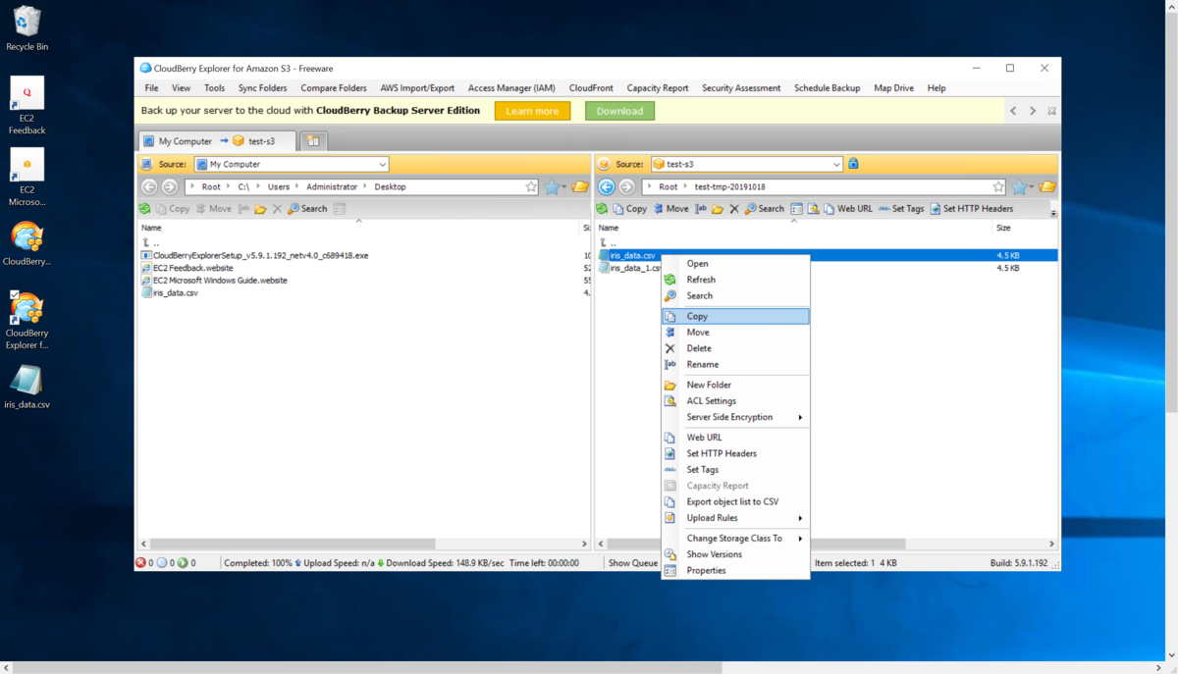
Task: Click Set HTTP Headers in right toolbar
Action: pos(971,209)
